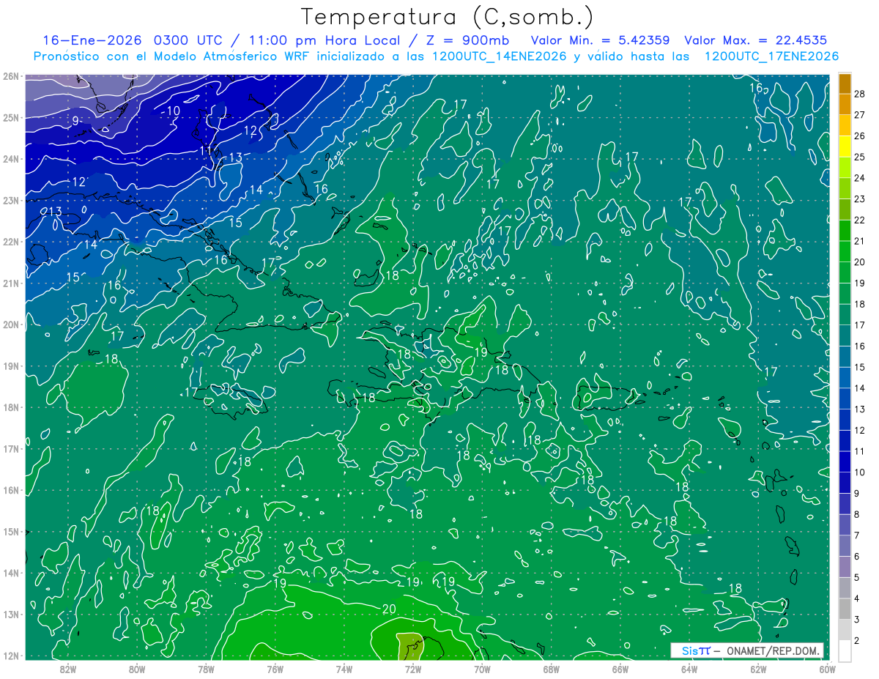Click the 'Valor Max. = 22.4535' value

tap(755, 40)
